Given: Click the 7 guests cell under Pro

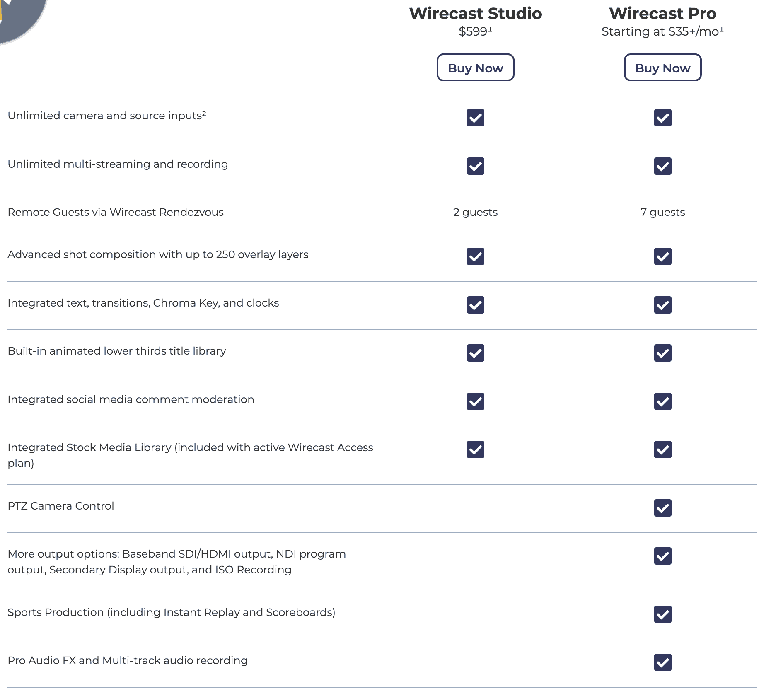Looking at the screenshot, I should (662, 212).
